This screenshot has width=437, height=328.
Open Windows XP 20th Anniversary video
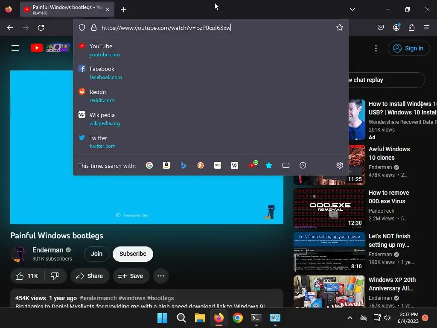pos(392,284)
